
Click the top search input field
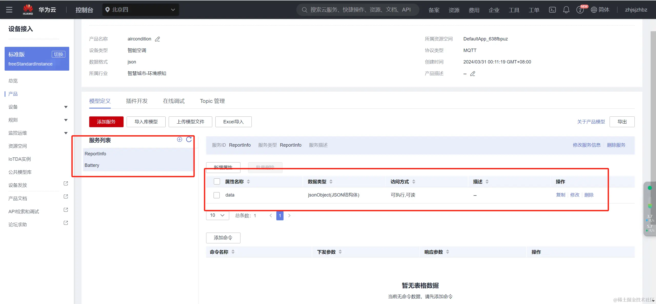[x=359, y=10]
